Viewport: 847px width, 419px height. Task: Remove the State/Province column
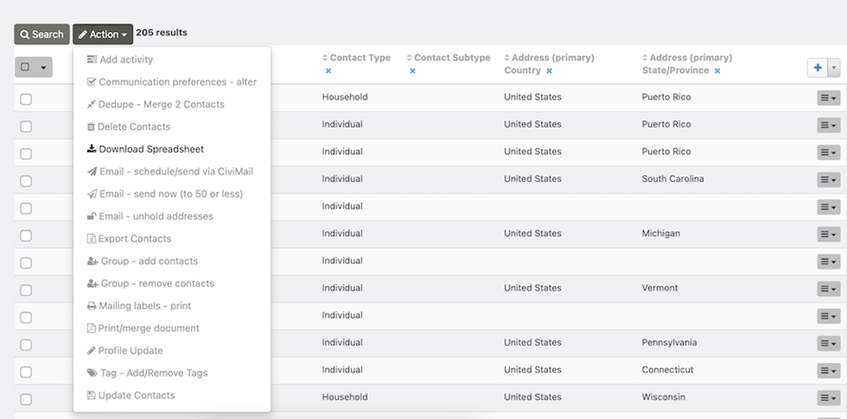(x=718, y=71)
